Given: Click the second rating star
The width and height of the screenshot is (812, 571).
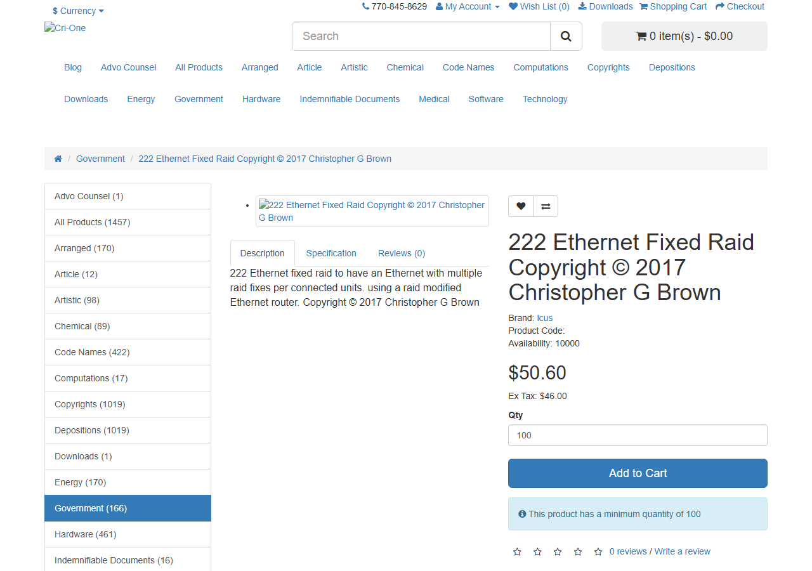Looking at the screenshot, I should pos(537,552).
